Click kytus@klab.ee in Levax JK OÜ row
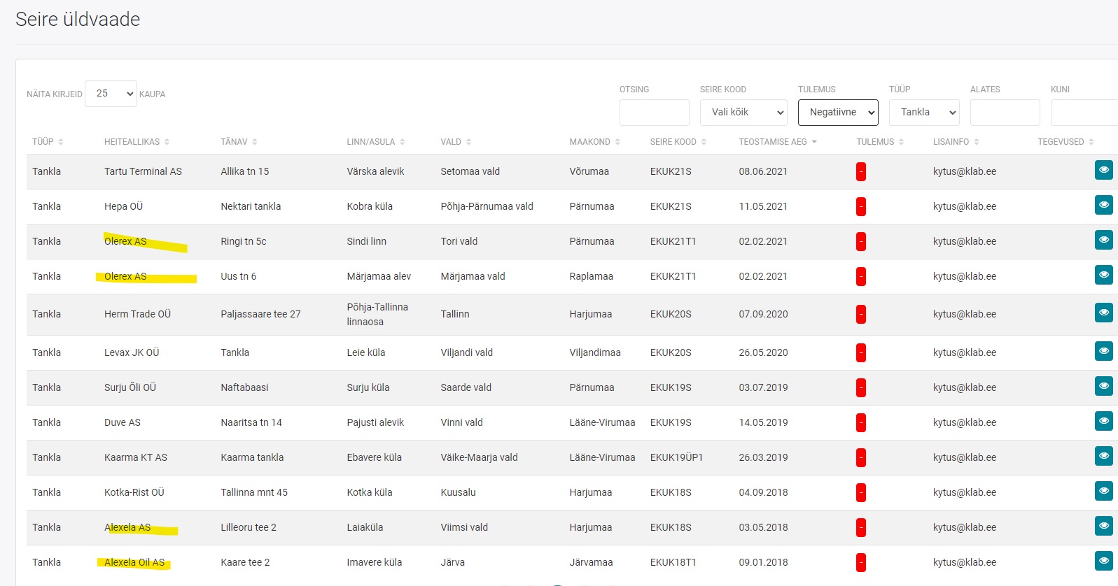The height and width of the screenshot is (586, 1118). coord(964,352)
